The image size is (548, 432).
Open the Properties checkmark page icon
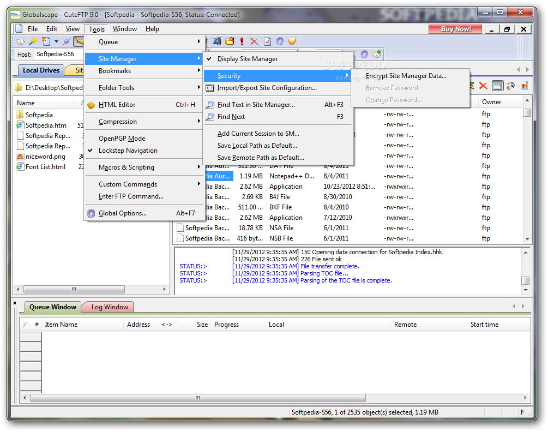tap(267, 41)
